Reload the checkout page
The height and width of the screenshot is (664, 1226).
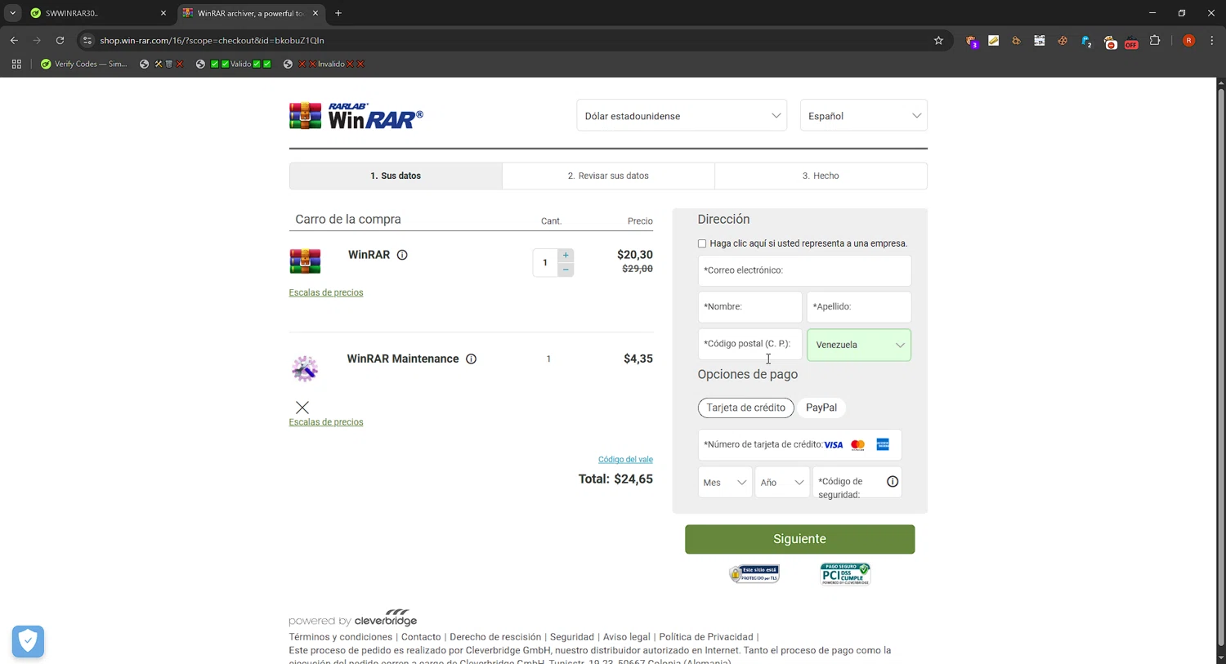60,40
